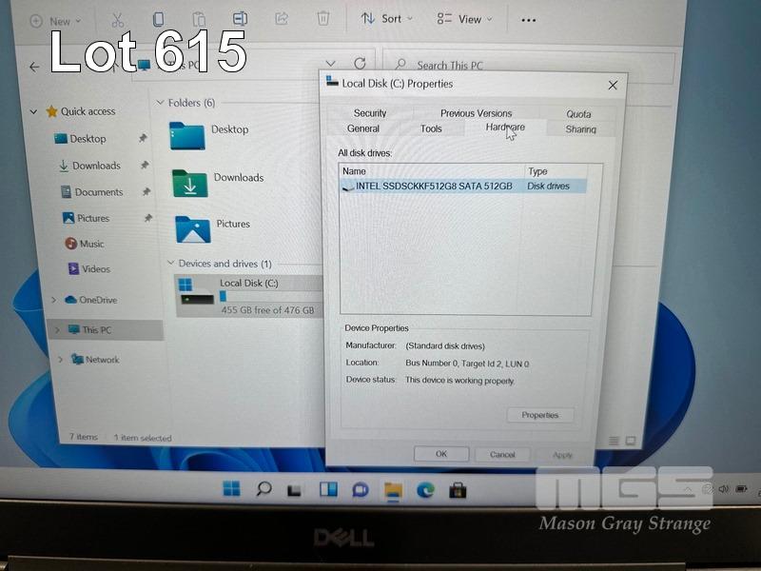Open the View dropdown menu
This screenshot has height=571, width=761.
click(464, 18)
